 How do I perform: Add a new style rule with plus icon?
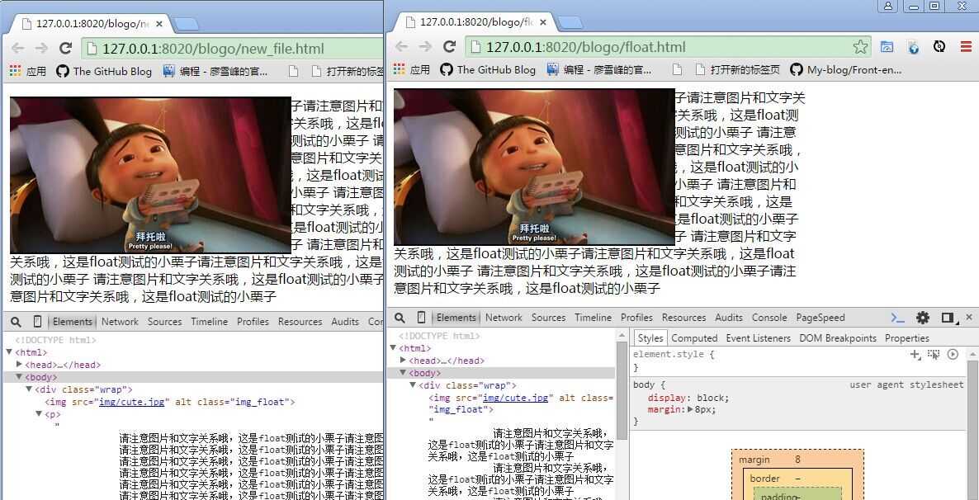915,355
